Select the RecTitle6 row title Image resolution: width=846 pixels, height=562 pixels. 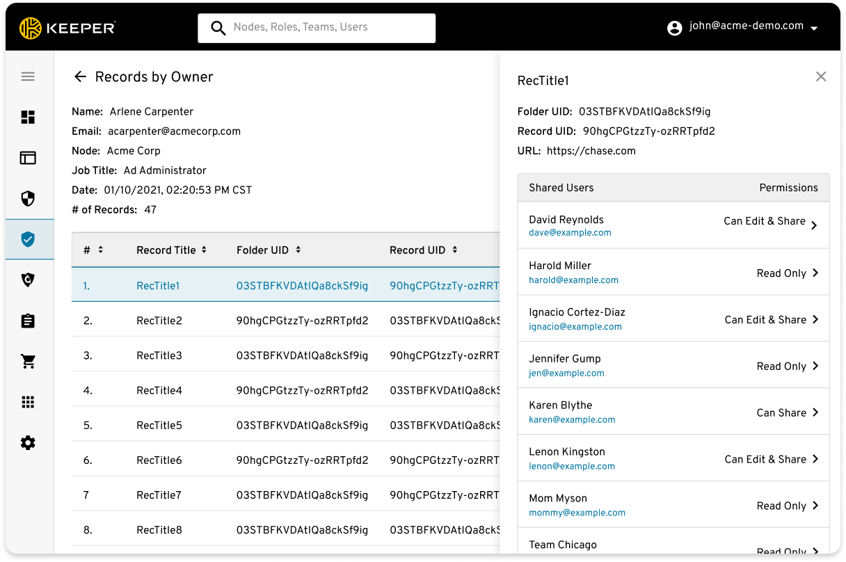[x=159, y=460]
